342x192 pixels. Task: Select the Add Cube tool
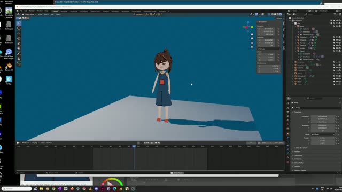tap(19, 64)
